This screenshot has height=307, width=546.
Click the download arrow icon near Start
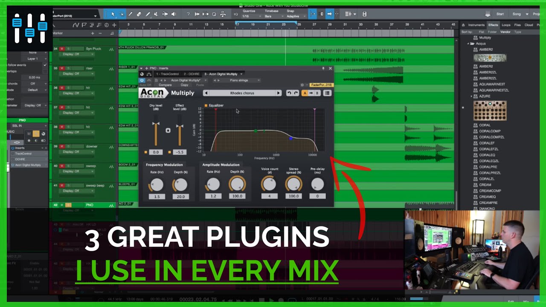point(488,14)
